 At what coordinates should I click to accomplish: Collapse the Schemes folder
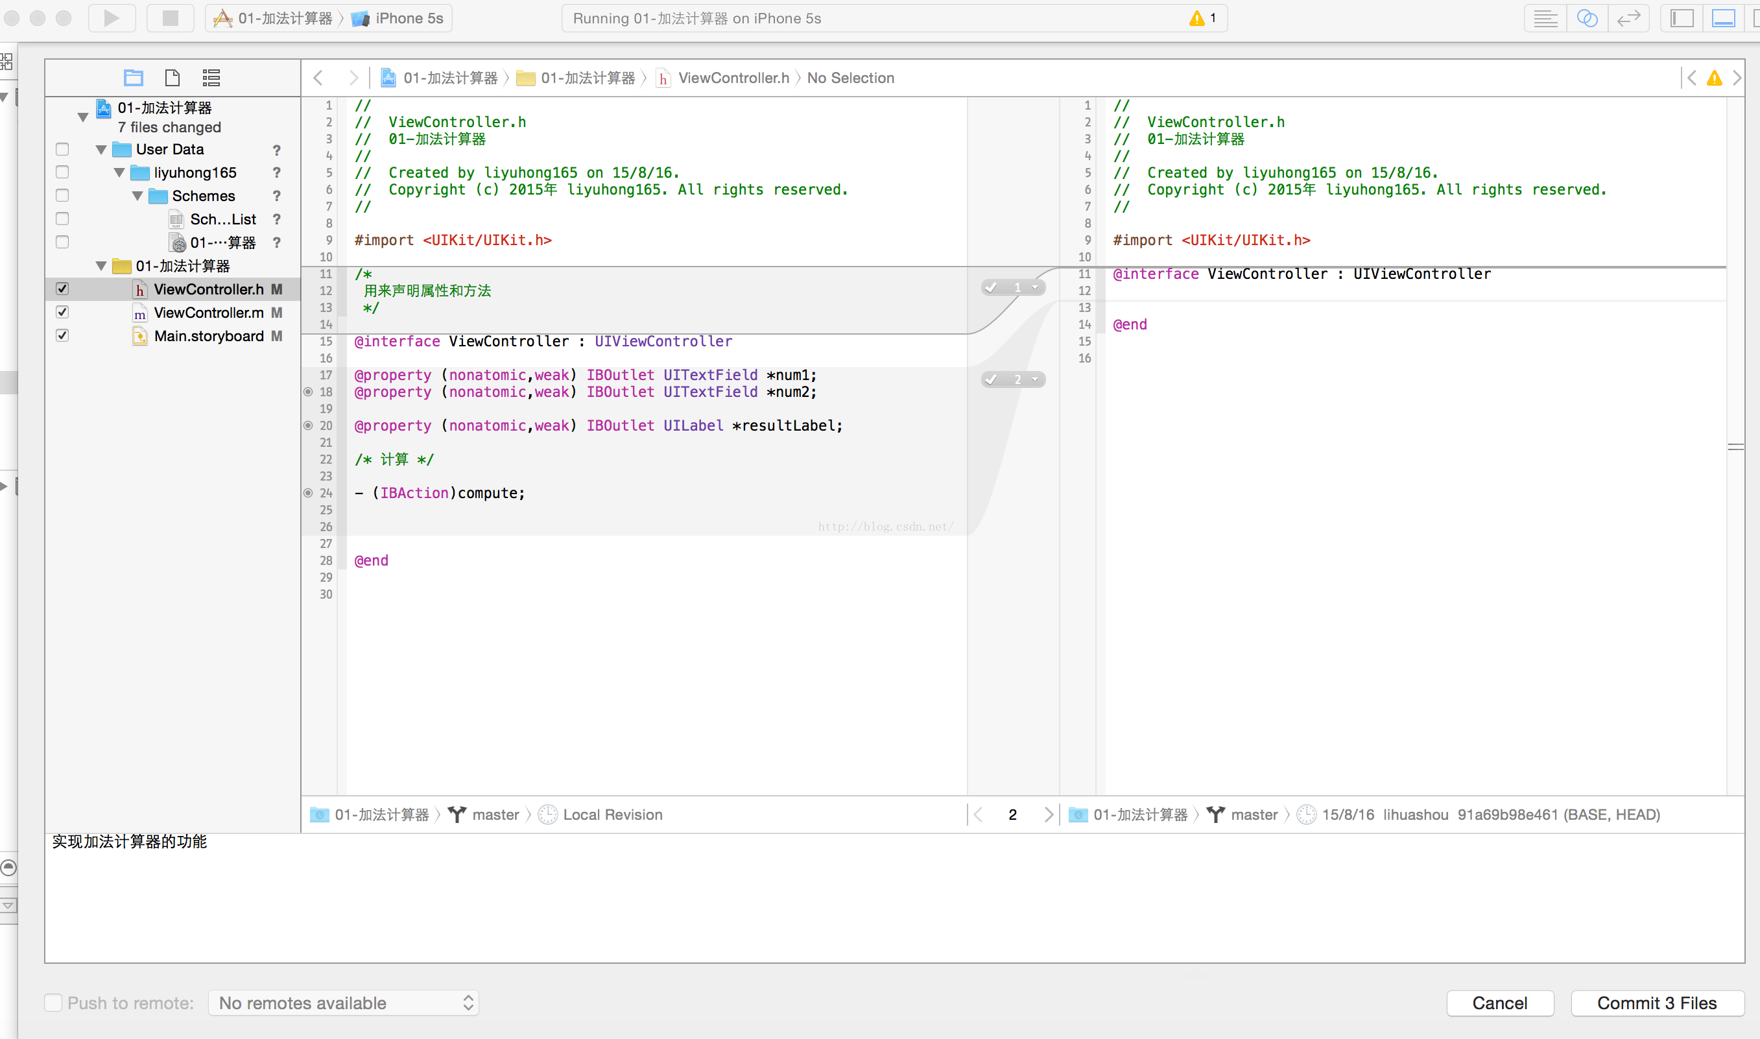(x=137, y=196)
